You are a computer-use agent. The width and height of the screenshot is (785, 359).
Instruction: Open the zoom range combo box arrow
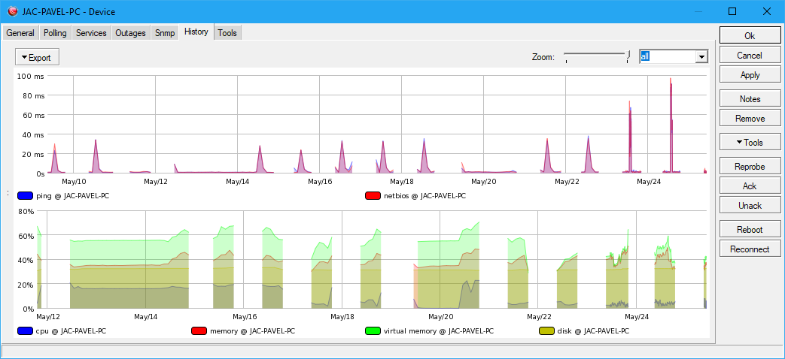[701, 57]
